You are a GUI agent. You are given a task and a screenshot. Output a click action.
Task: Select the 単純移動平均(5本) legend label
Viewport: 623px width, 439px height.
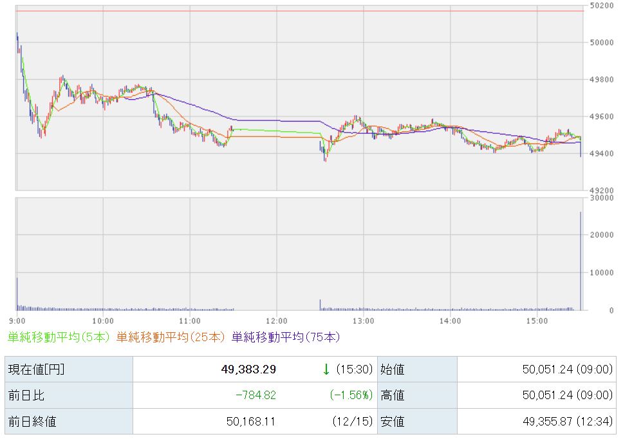click(59, 337)
